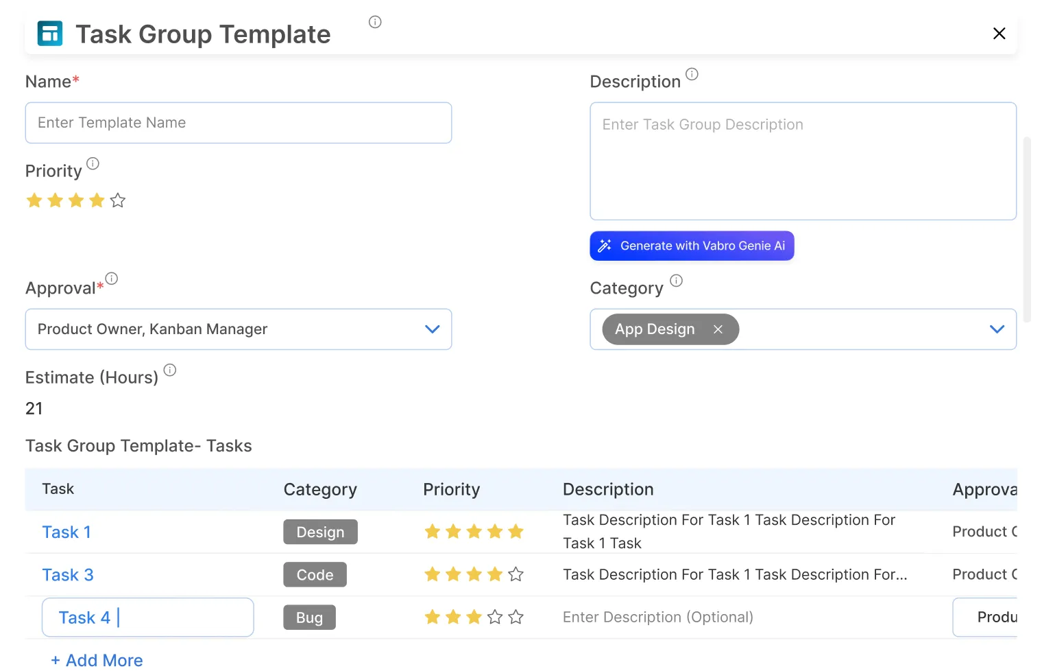Click the Task Group Template logo icon
Image resolution: width=1042 pixels, height=671 pixels.
[50, 34]
